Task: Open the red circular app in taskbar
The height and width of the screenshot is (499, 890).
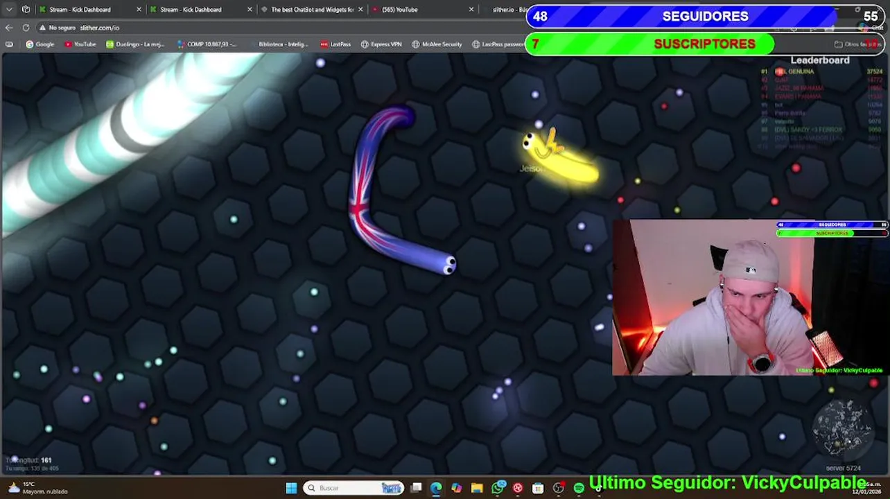Action: 518,489
